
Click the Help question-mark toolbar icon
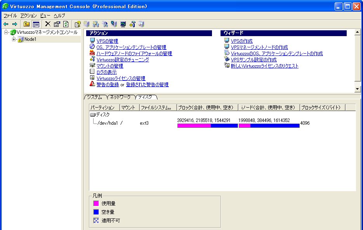(x=78, y=24)
